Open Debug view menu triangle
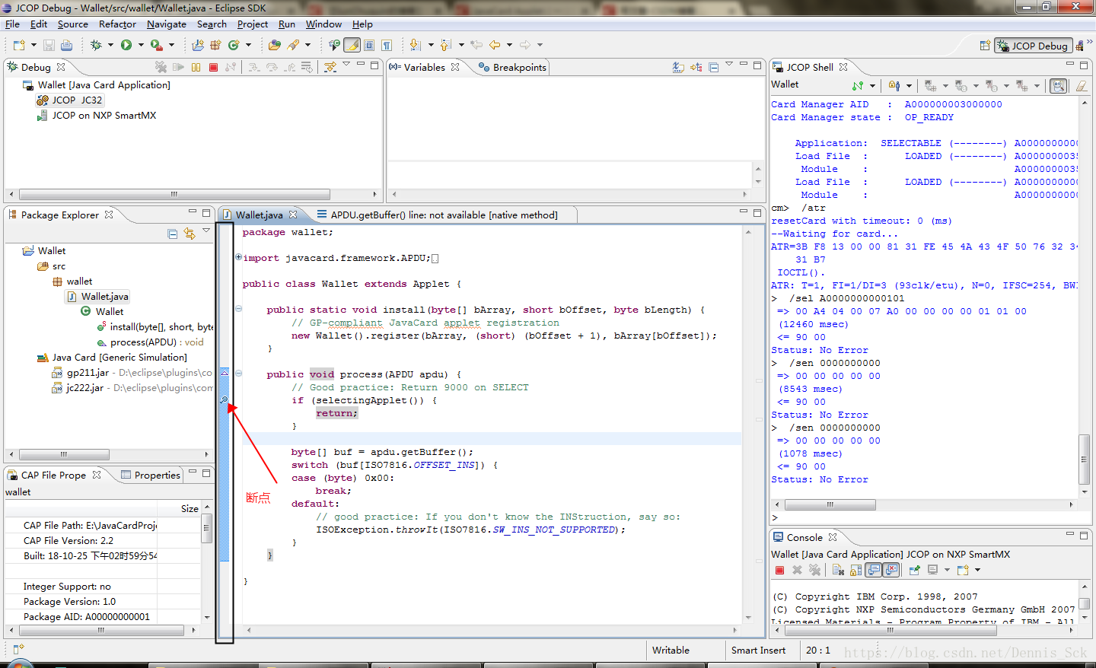Screen dimensions: 1096x668 click(x=346, y=64)
